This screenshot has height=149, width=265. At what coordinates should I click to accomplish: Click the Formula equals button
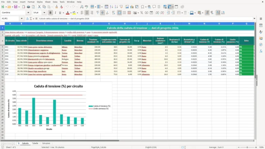pos(36,19)
